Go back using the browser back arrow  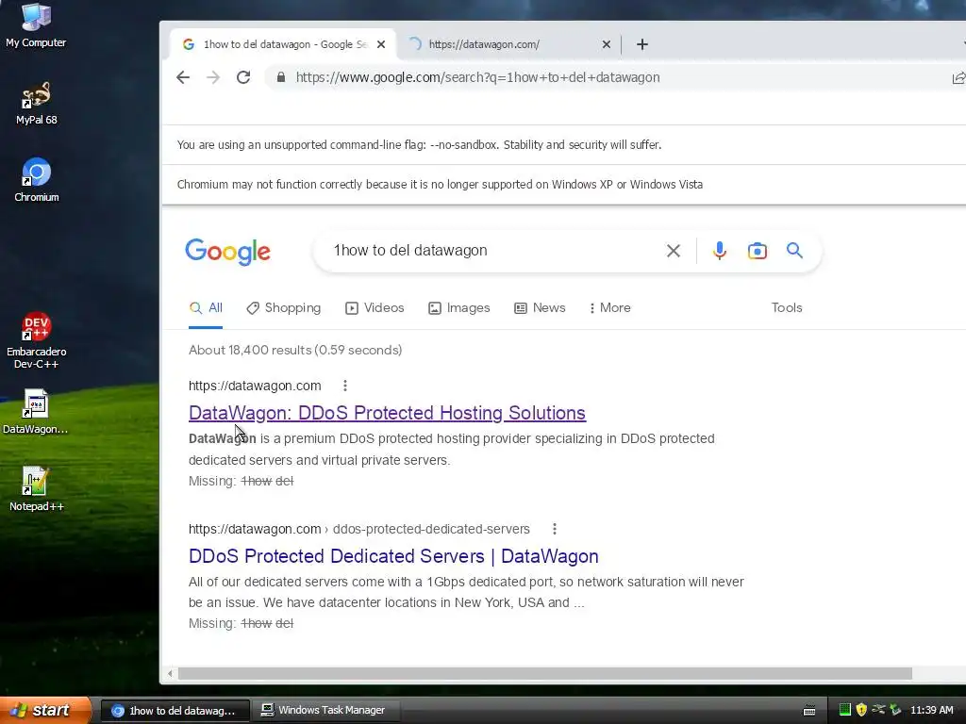pyautogui.click(x=183, y=77)
